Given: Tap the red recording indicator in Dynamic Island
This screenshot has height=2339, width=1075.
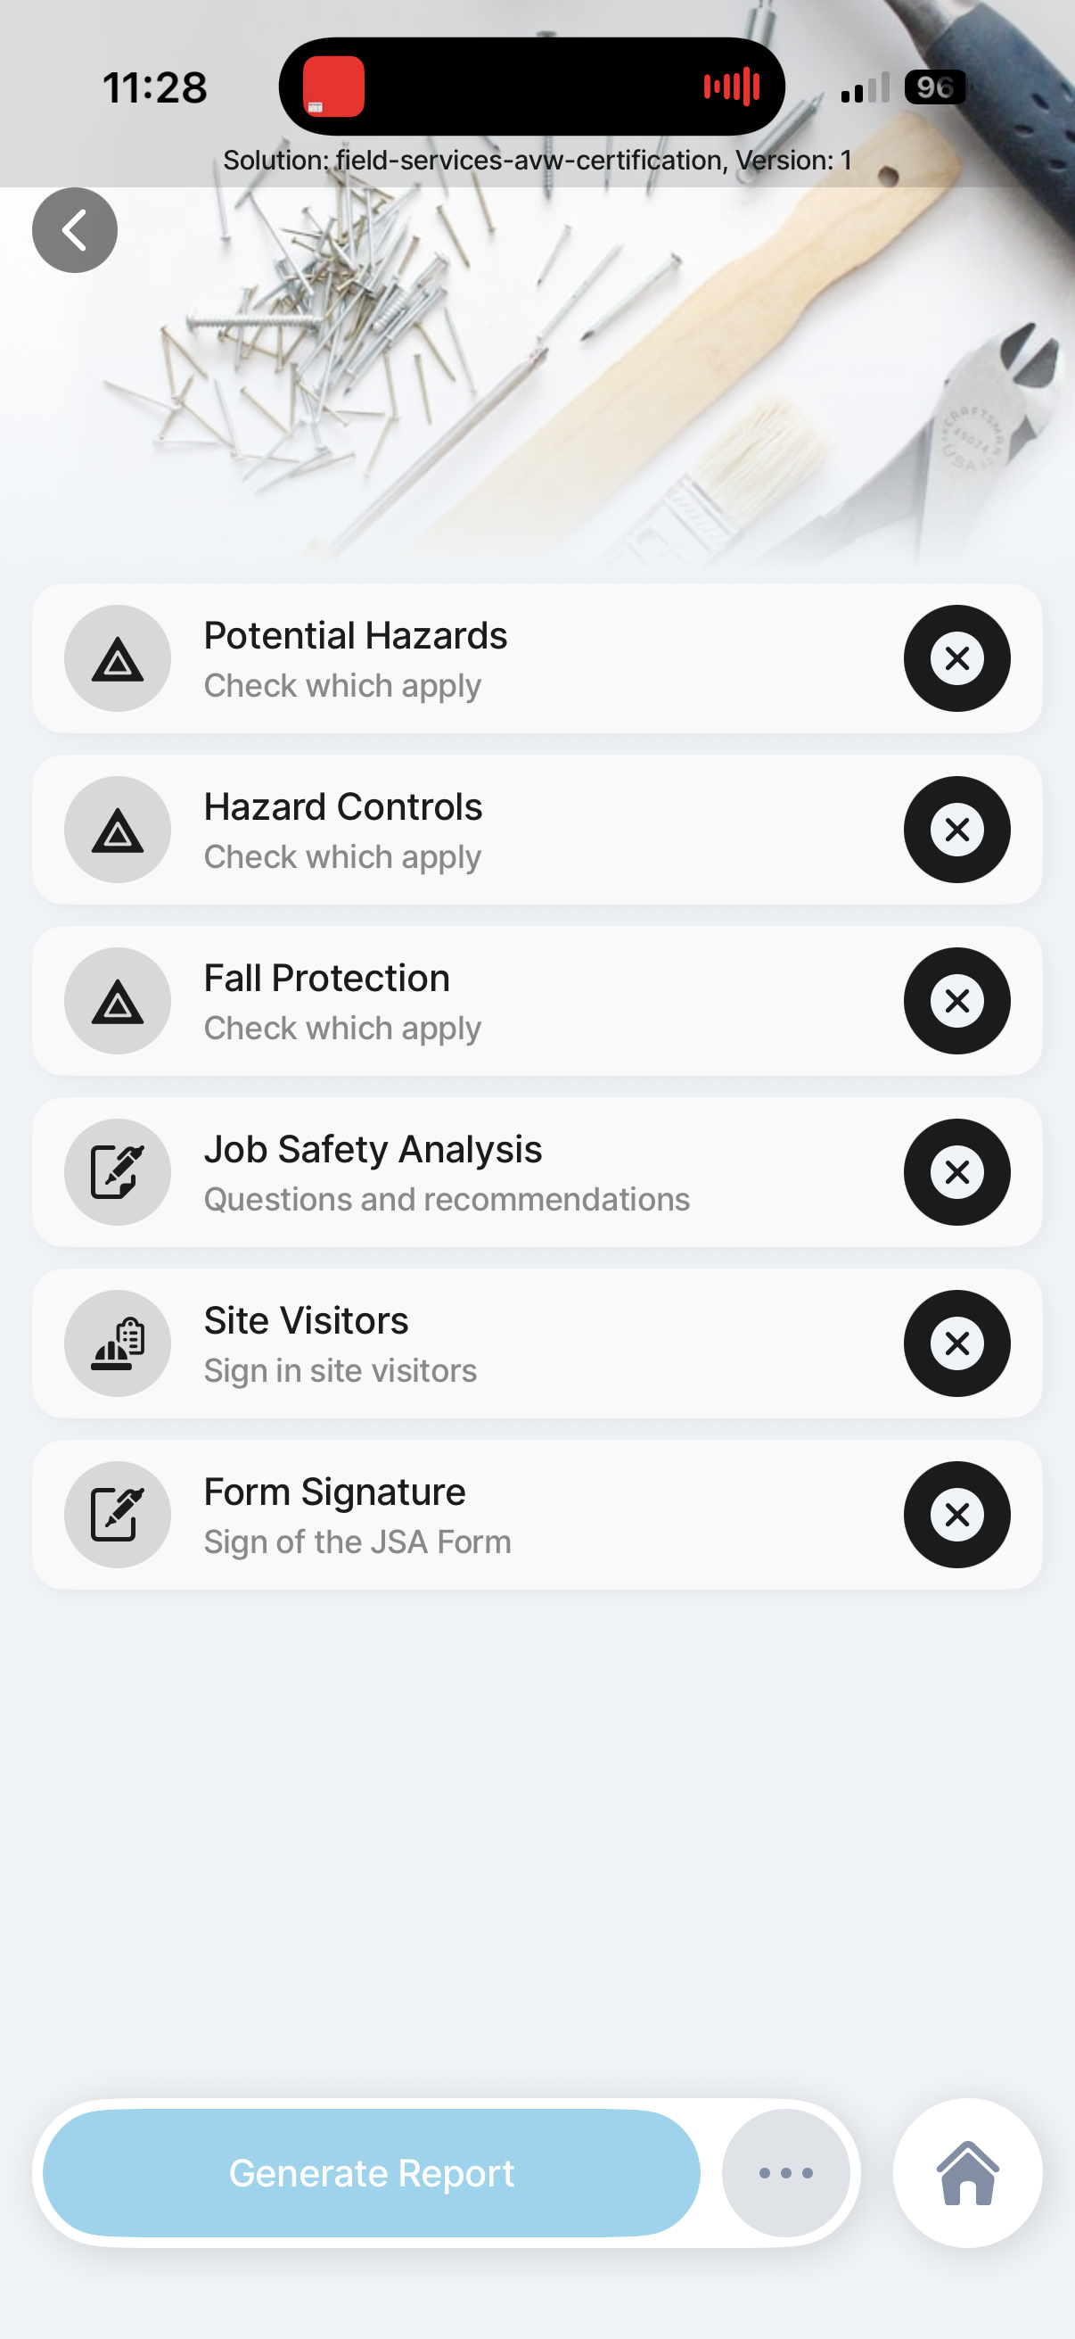Looking at the screenshot, I should (334, 87).
